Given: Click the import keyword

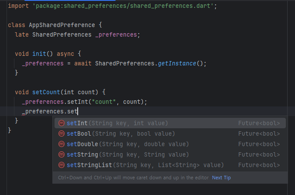Looking at the screenshot, I should pos(18,6).
